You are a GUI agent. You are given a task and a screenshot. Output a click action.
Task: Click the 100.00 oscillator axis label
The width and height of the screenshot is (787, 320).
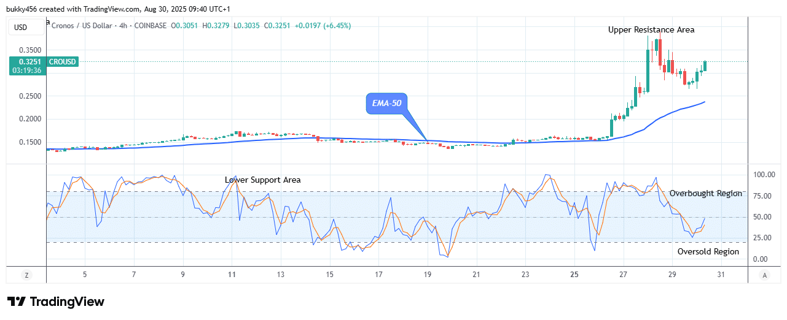pos(763,175)
